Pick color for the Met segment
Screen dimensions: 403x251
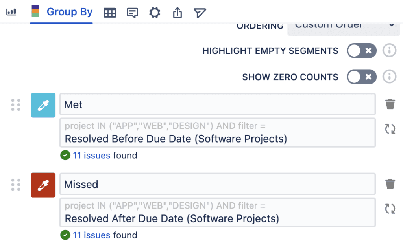point(43,105)
